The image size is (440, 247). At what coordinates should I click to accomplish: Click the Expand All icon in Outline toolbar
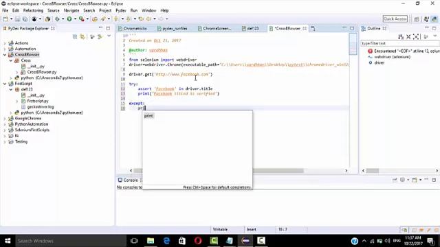[416, 36]
